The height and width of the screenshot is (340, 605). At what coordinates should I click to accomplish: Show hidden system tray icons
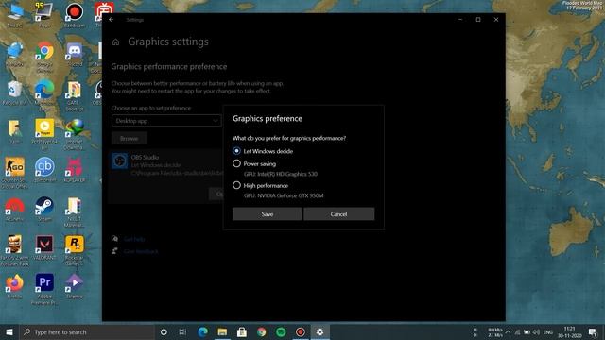coord(508,331)
